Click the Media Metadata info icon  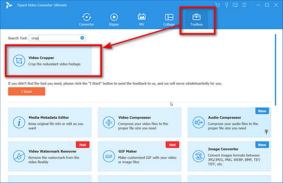[x=19, y=122]
